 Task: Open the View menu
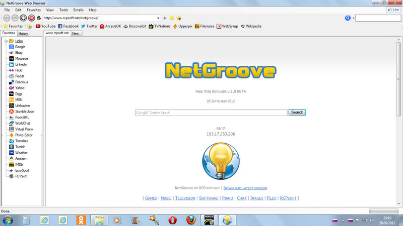(50, 10)
